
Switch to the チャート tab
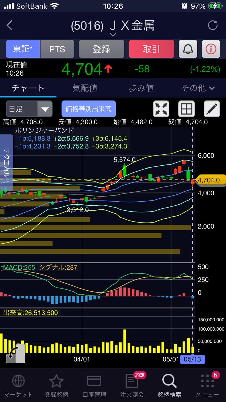(28, 88)
